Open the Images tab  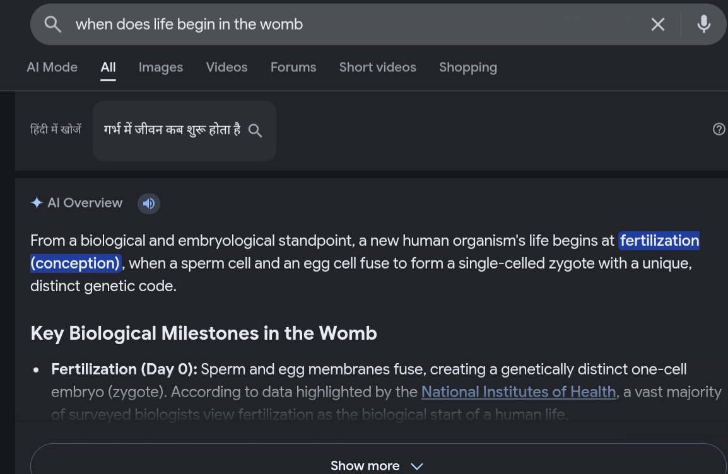(x=161, y=67)
